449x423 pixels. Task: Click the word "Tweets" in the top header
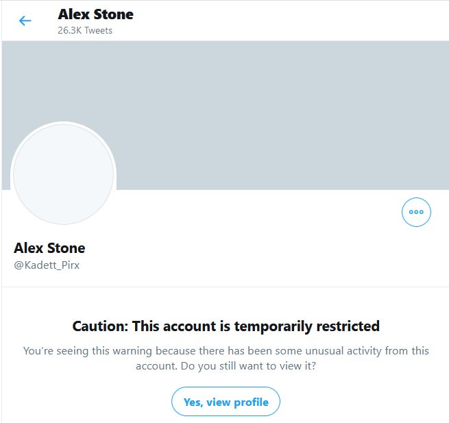pos(99,30)
